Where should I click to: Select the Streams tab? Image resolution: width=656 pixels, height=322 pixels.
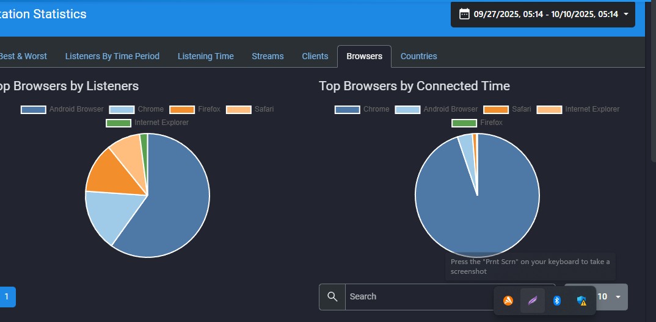coord(268,56)
